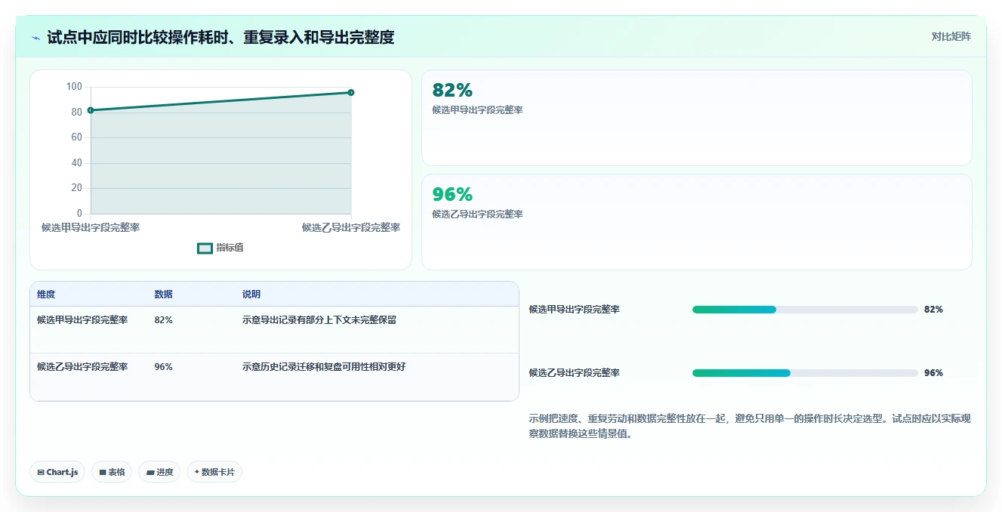Click the 82% data card value
This screenshot has height=512, width=1002.
[452, 90]
